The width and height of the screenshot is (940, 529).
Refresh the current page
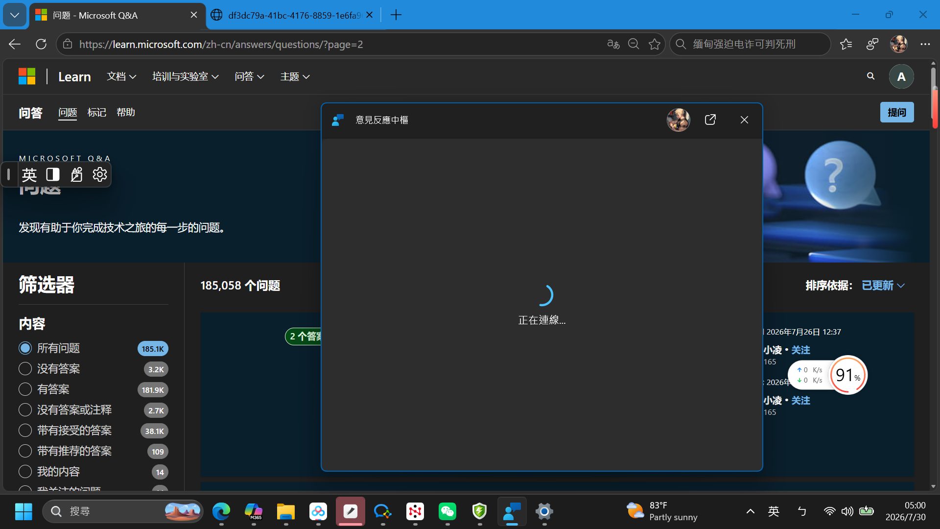pos(41,44)
